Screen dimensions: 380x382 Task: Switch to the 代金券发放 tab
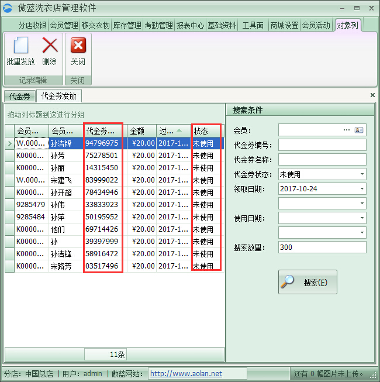(x=59, y=96)
